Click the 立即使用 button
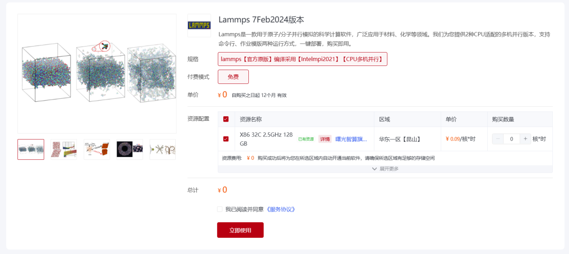This screenshot has height=254, width=569. (x=240, y=230)
